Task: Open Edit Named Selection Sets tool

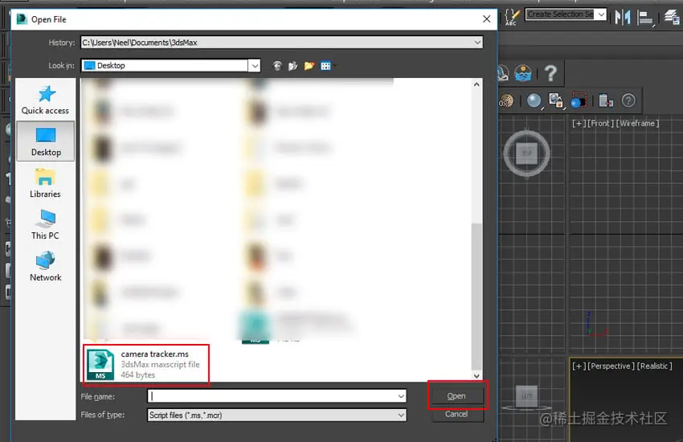Action: click(511, 17)
